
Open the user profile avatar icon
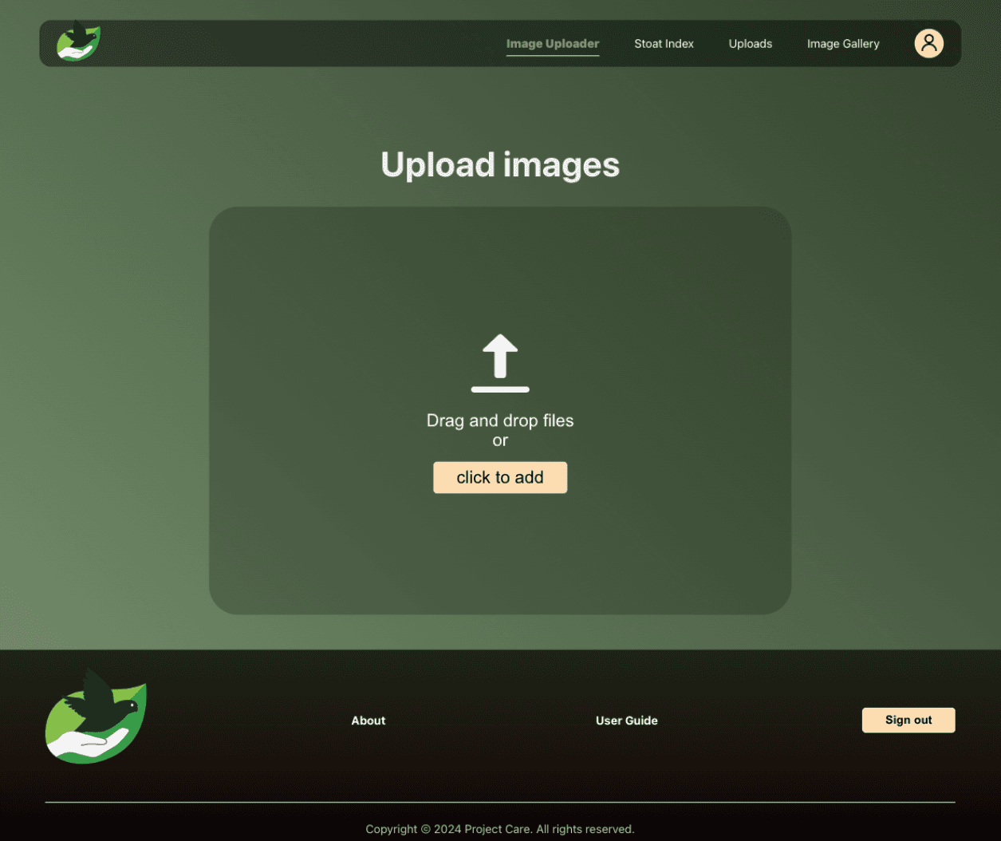928,43
